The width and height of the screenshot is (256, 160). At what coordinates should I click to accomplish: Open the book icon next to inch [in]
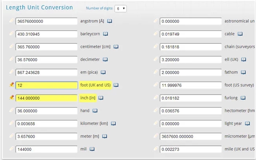(x=101, y=98)
